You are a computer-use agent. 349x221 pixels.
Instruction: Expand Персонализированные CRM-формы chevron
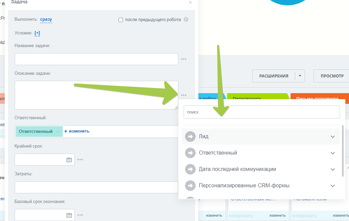(333, 186)
